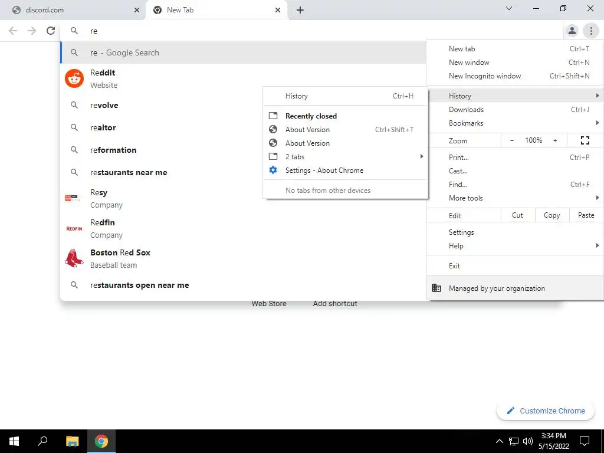The width and height of the screenshot is (604, 453).
Task: Click the browser forward arrow
Action: (32, 31)
